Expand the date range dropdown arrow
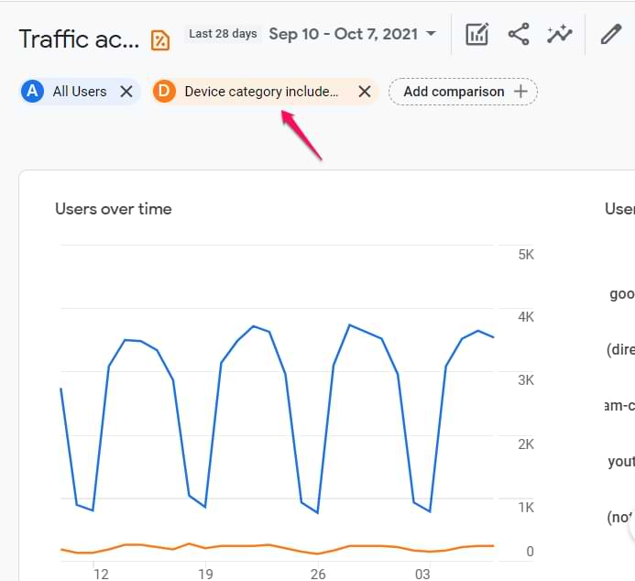 click(x=431, y=35)
